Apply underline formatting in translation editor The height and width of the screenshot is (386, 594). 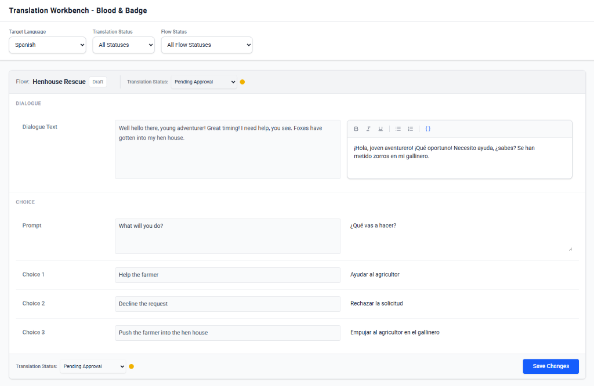(381, 129)
